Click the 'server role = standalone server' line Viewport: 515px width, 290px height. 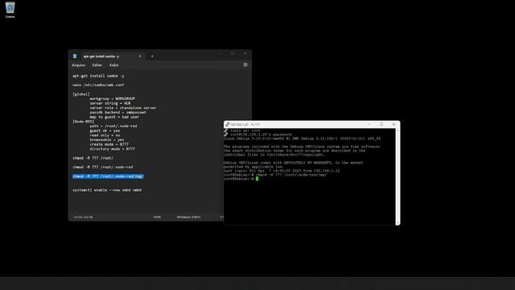pyautogui.click(x=123, y=108)
